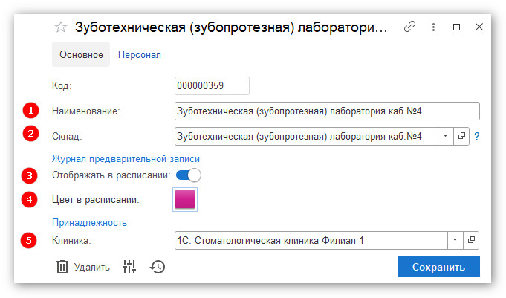Switch to the Основное tab
The image size is (506, 298).
pos(81,54)
